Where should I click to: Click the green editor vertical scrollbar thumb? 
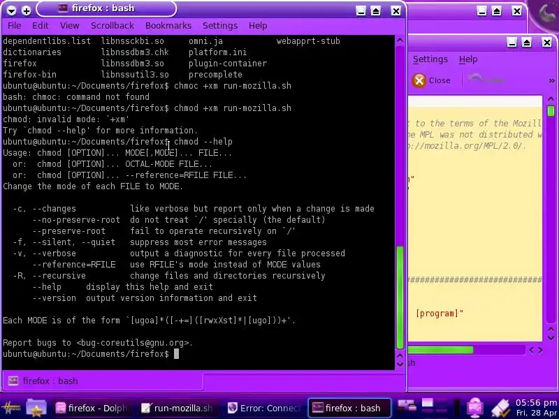551,111
